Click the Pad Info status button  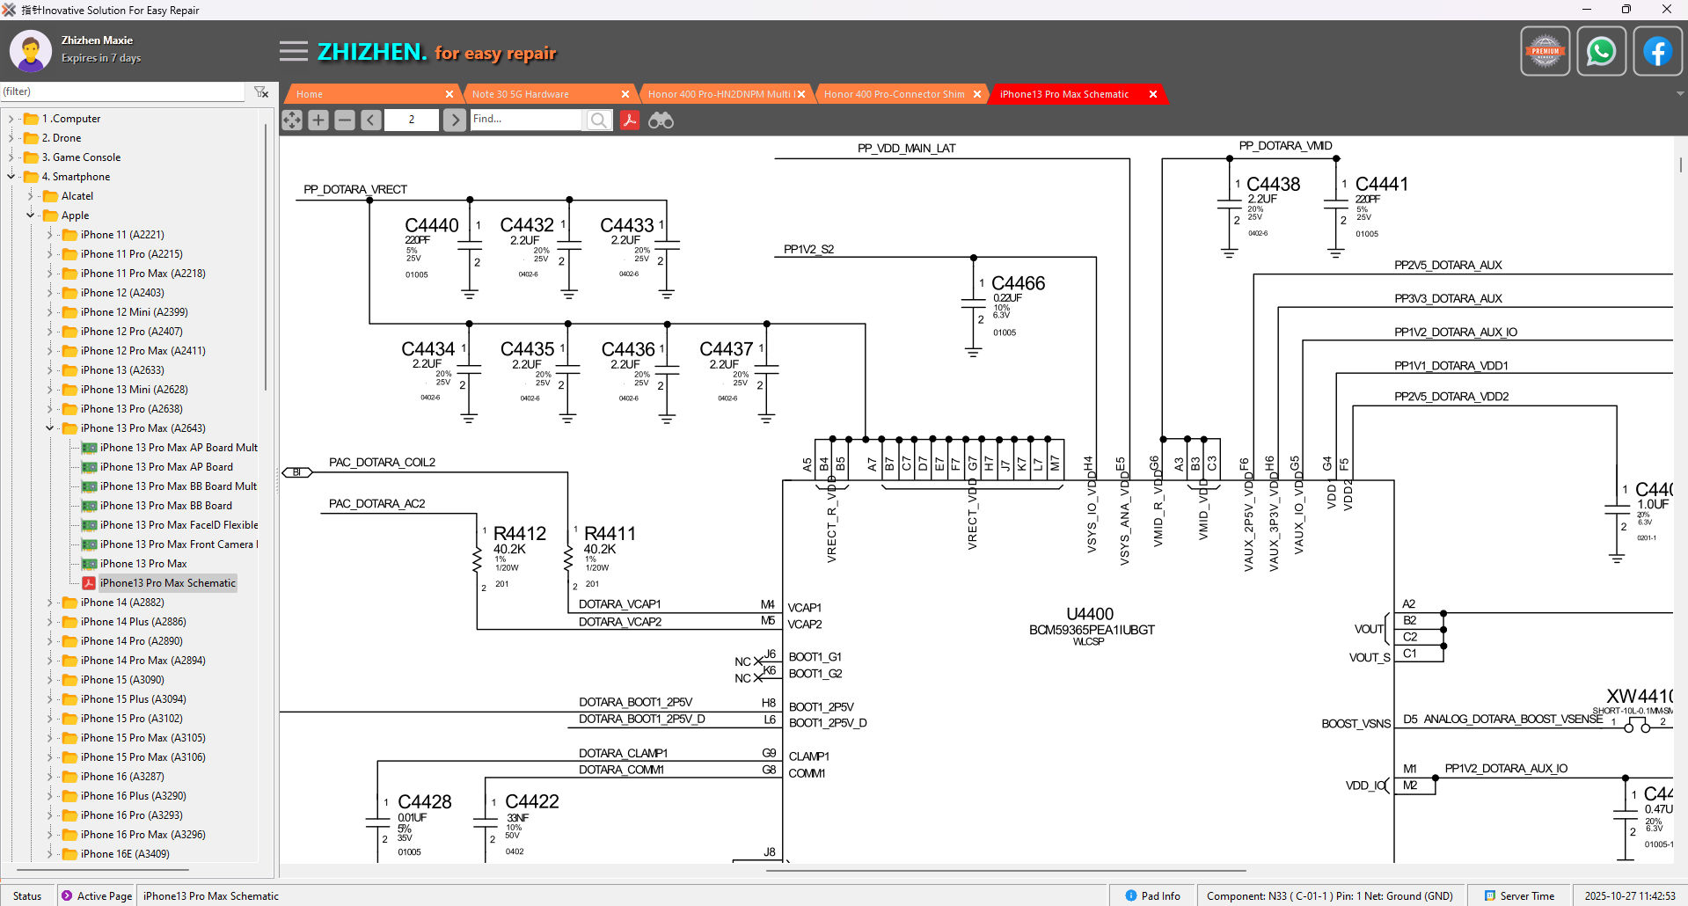[1152, 895]
